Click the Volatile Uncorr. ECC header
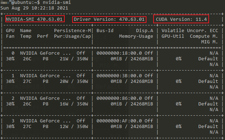225x140 pixels. [190, 30]
